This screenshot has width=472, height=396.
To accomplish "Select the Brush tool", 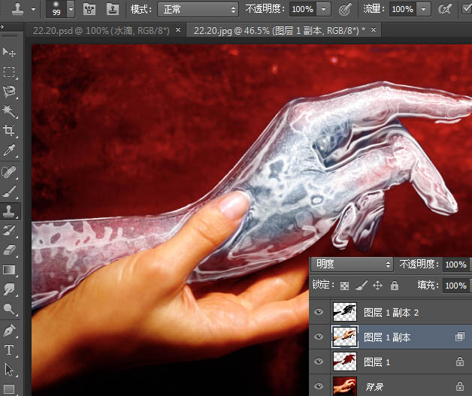I will tap(9, 192).
